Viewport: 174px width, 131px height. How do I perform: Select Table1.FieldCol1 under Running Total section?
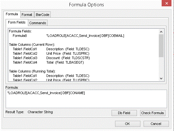point(51,76)
